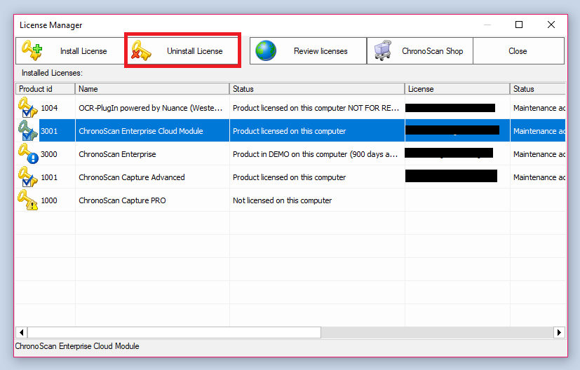580x370 pixels.
Task: Click the Maintenance status cell for product 3000
Action: click(x=538, y=154)
